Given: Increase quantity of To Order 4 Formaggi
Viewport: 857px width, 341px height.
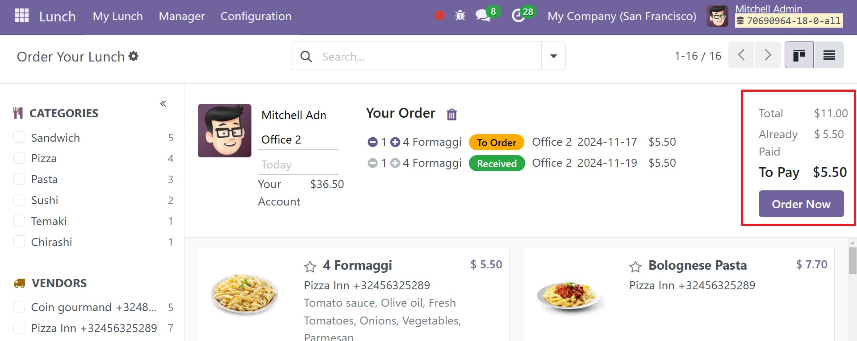Looking at the screenshot, I should point(395,142).
